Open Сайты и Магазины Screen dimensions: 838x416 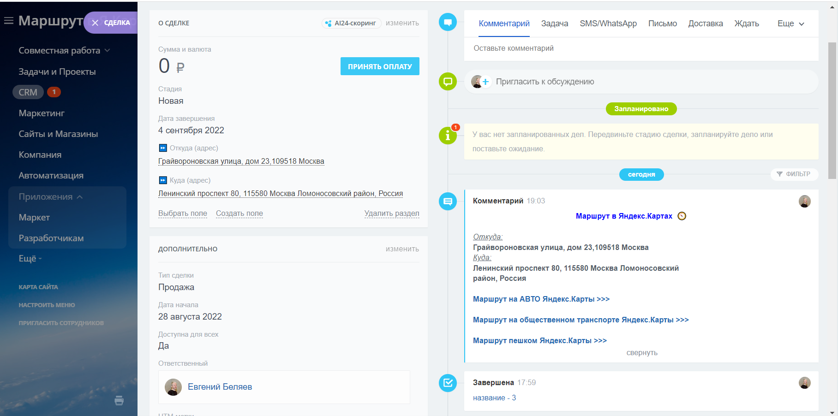[x=58, y=134]
